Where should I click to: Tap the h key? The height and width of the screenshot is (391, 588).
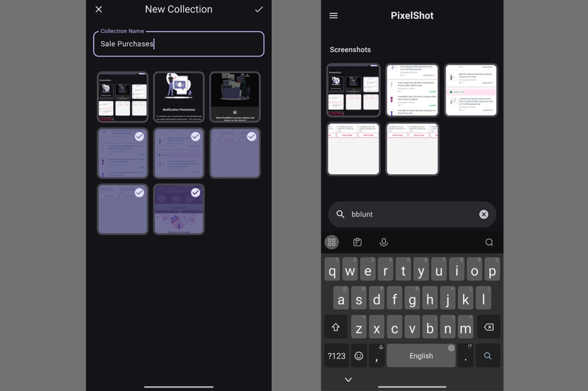430,299
